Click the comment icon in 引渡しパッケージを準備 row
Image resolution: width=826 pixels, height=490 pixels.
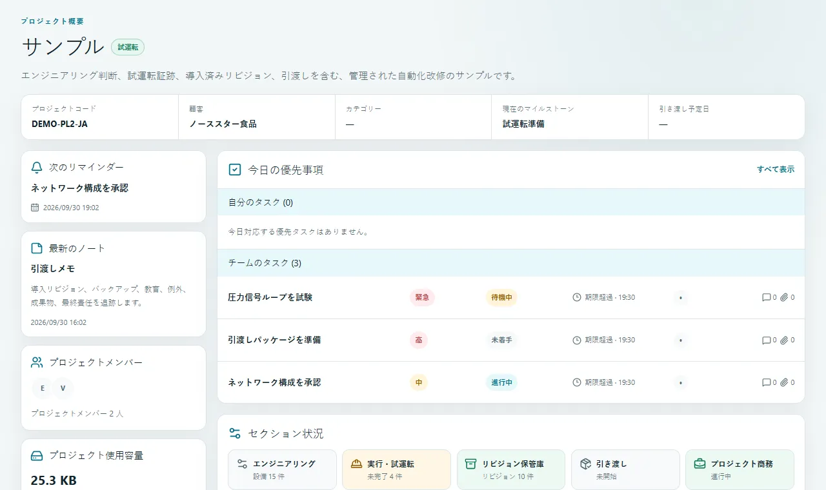click(767, 340)
